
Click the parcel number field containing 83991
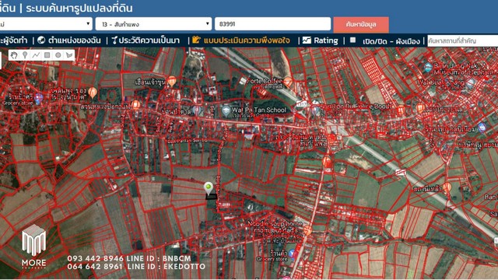pos(273,24)
